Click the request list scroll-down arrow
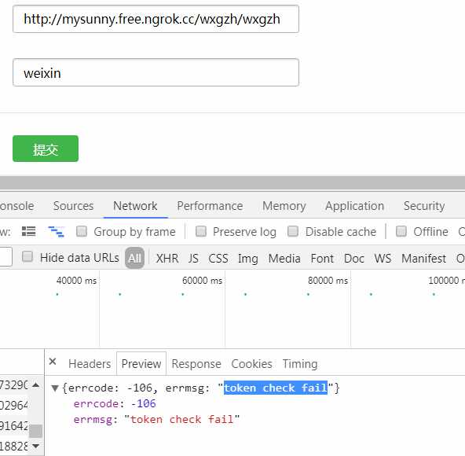 click(35, 446)
